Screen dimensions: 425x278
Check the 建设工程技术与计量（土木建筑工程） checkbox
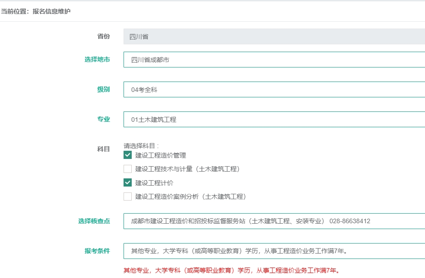pyautogui.click(x=128, y=169)
